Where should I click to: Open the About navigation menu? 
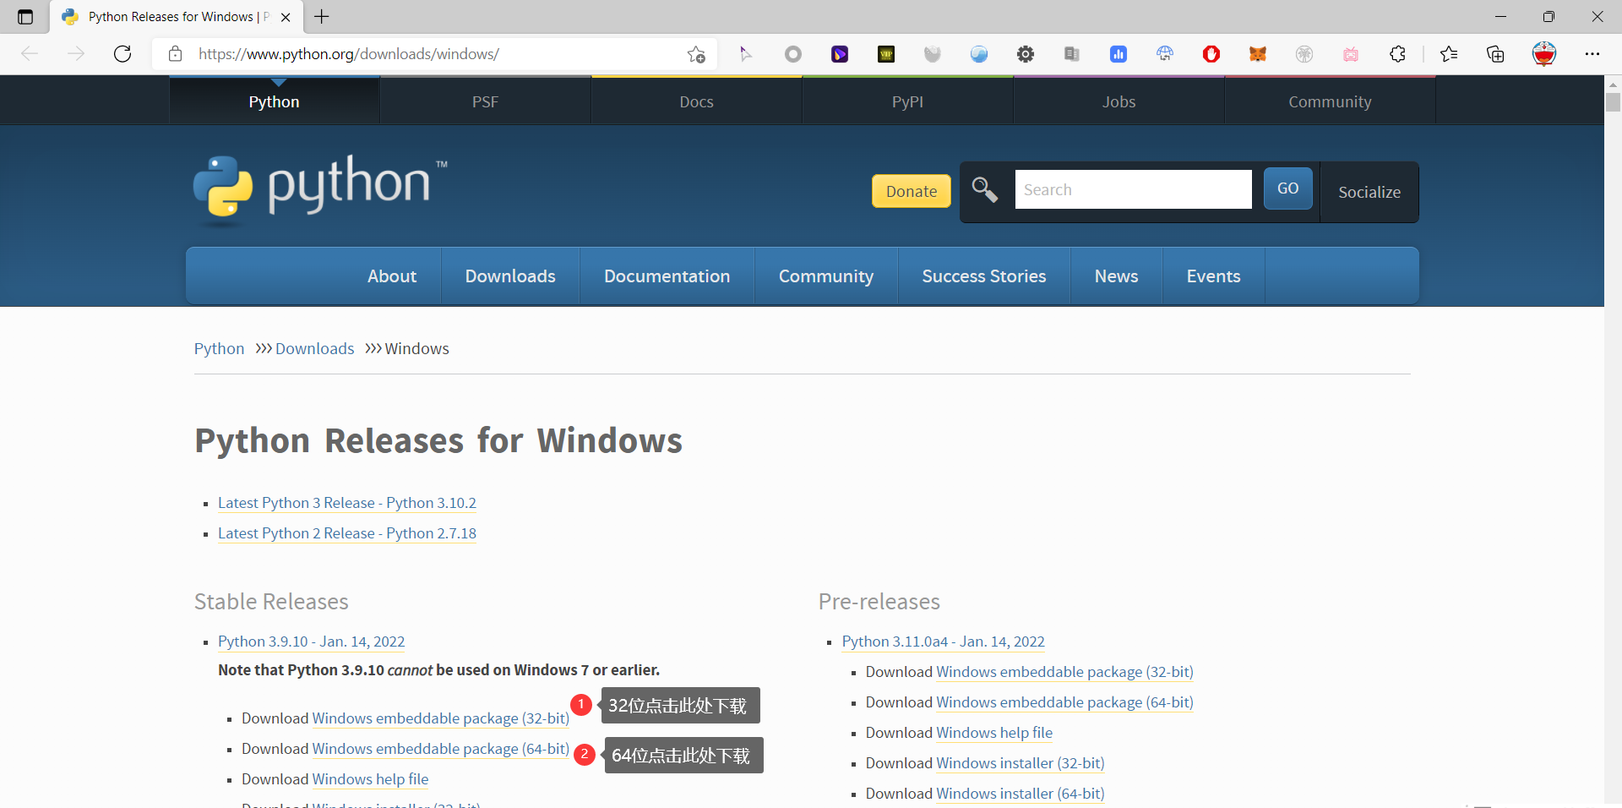392,276
